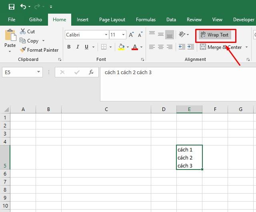Toggle the Wrap Text button
The width and height of the screenshot is (256, 212).
[215, 35]
